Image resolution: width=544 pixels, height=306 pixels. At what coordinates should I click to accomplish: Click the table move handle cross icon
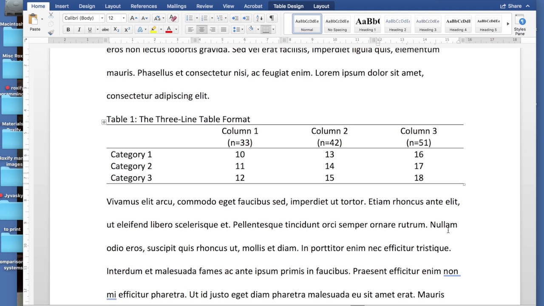104,122
